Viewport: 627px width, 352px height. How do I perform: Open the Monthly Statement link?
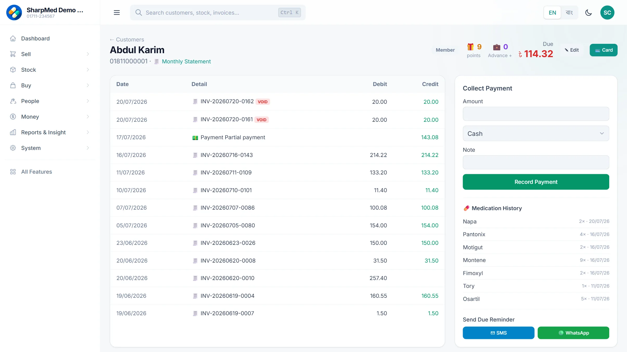click(186, 62)
